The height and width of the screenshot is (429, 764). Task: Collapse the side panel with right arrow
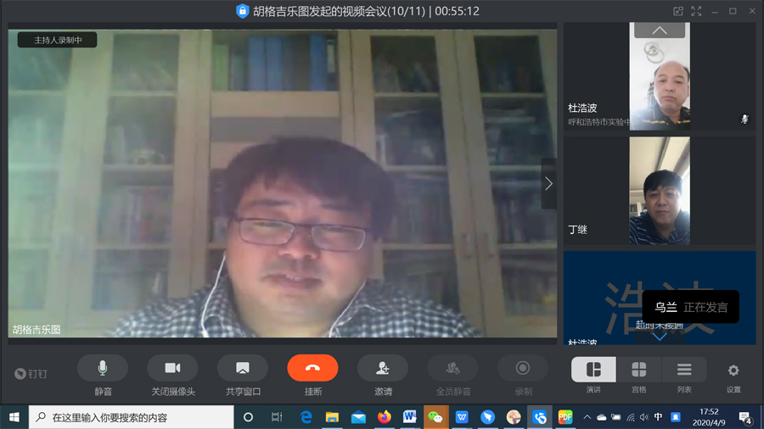(x=548, y=183)
